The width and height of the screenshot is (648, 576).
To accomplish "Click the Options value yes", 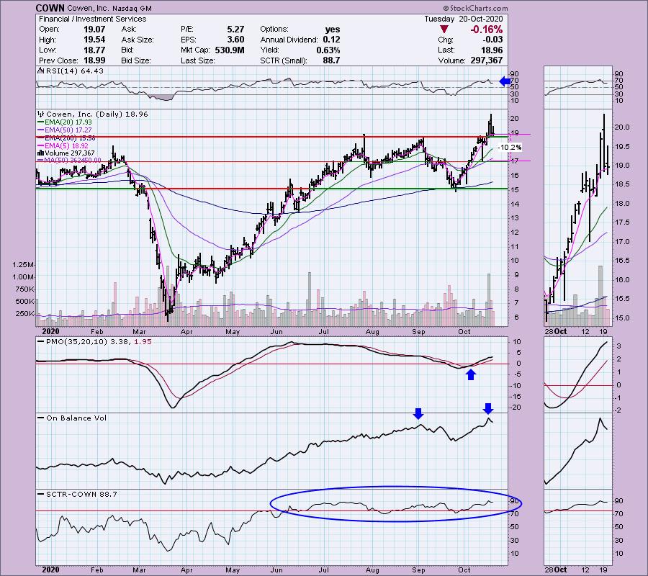I will pos(332,30).
